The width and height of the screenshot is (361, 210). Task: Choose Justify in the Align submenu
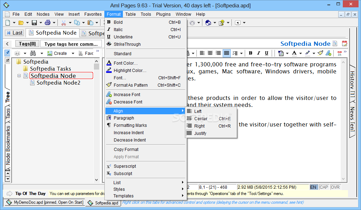[x=211, y=133]
